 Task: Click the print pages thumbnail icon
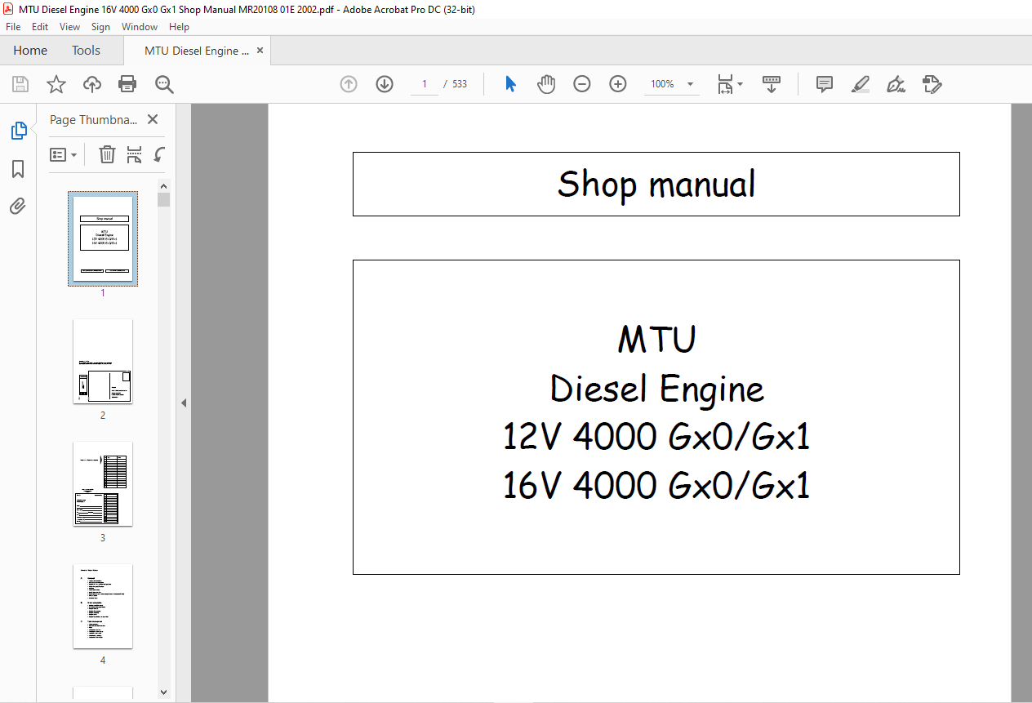(x=135, y=154)
